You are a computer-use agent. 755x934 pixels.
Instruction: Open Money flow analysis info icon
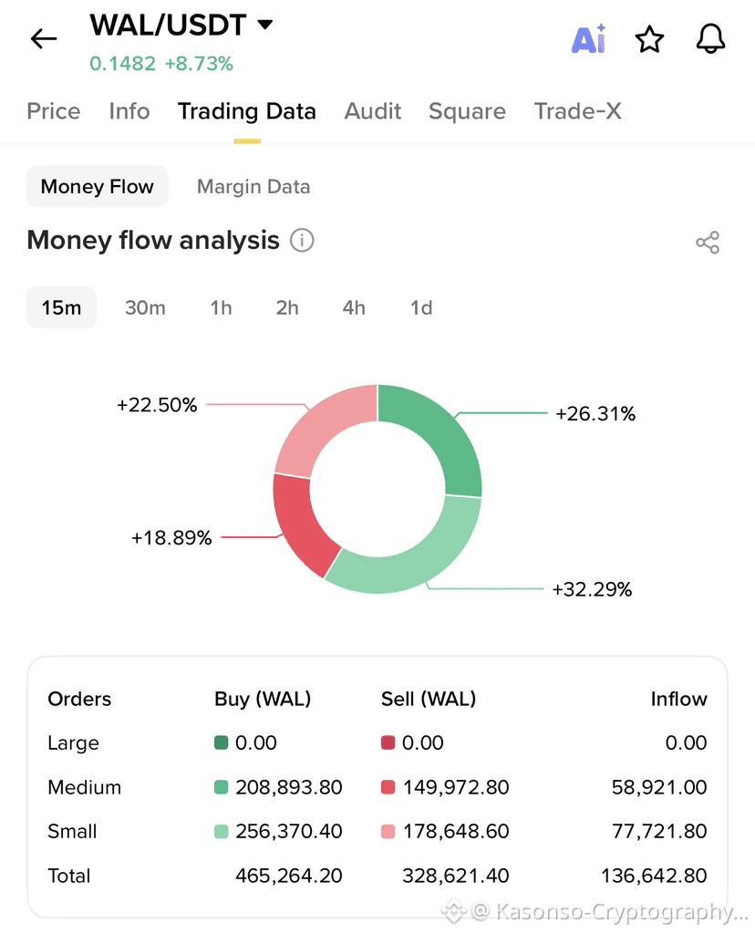(302, 241)
